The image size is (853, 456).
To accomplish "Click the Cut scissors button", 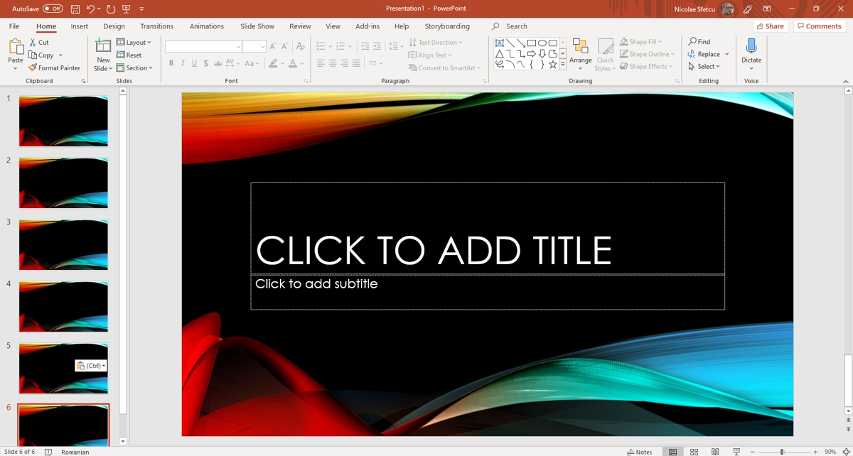I will [39, 43].
